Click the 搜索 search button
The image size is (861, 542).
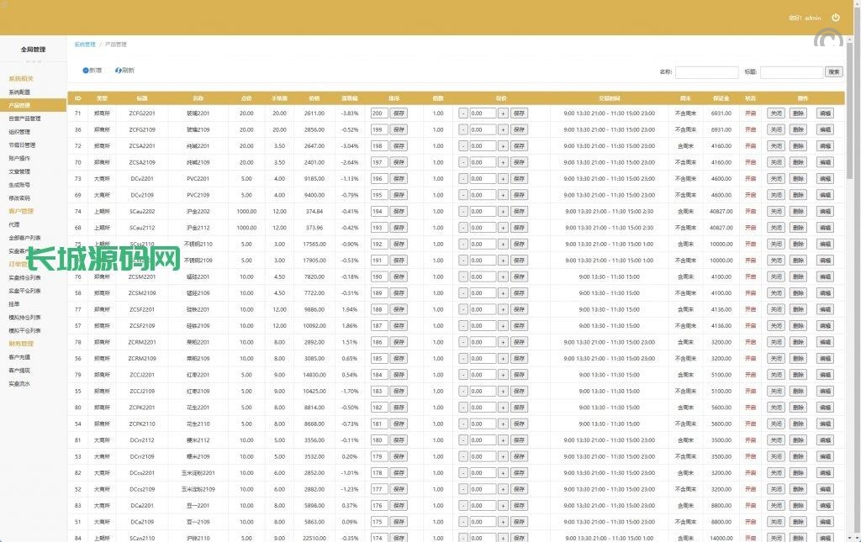click(833, 72)
